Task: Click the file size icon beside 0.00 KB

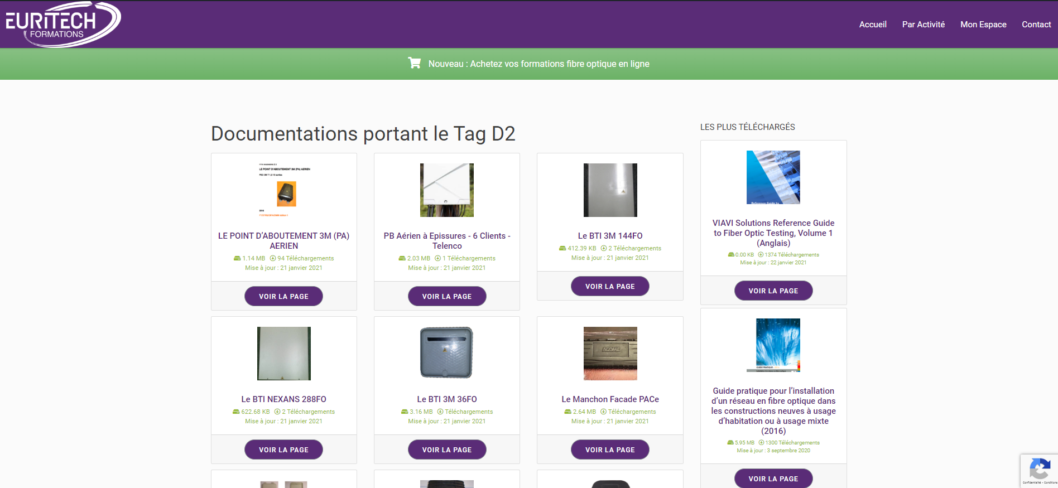Action: tap(731, 254)
